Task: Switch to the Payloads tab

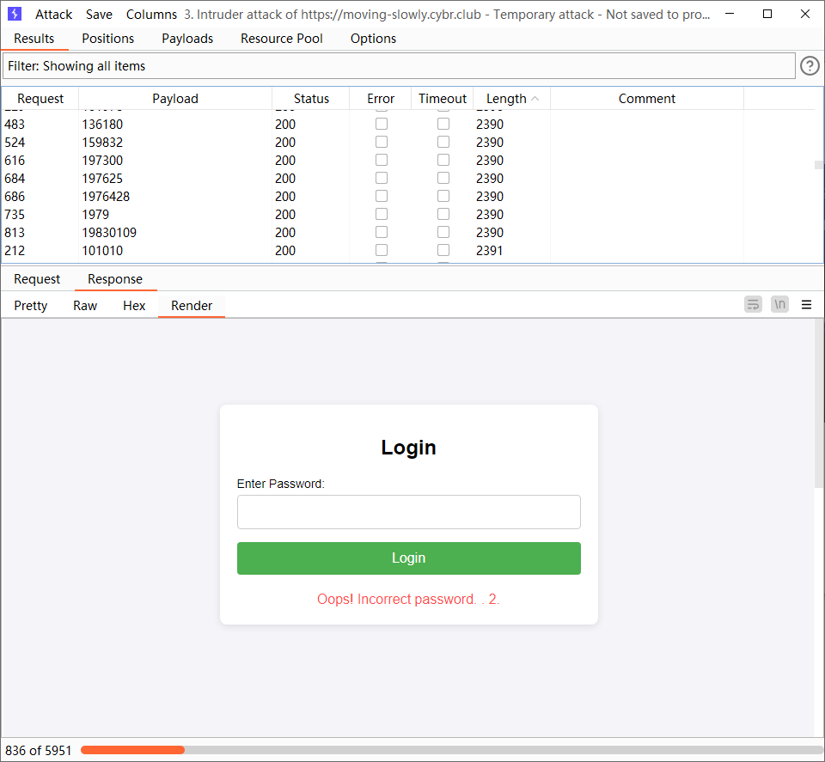Action: (x=187, y=39)
